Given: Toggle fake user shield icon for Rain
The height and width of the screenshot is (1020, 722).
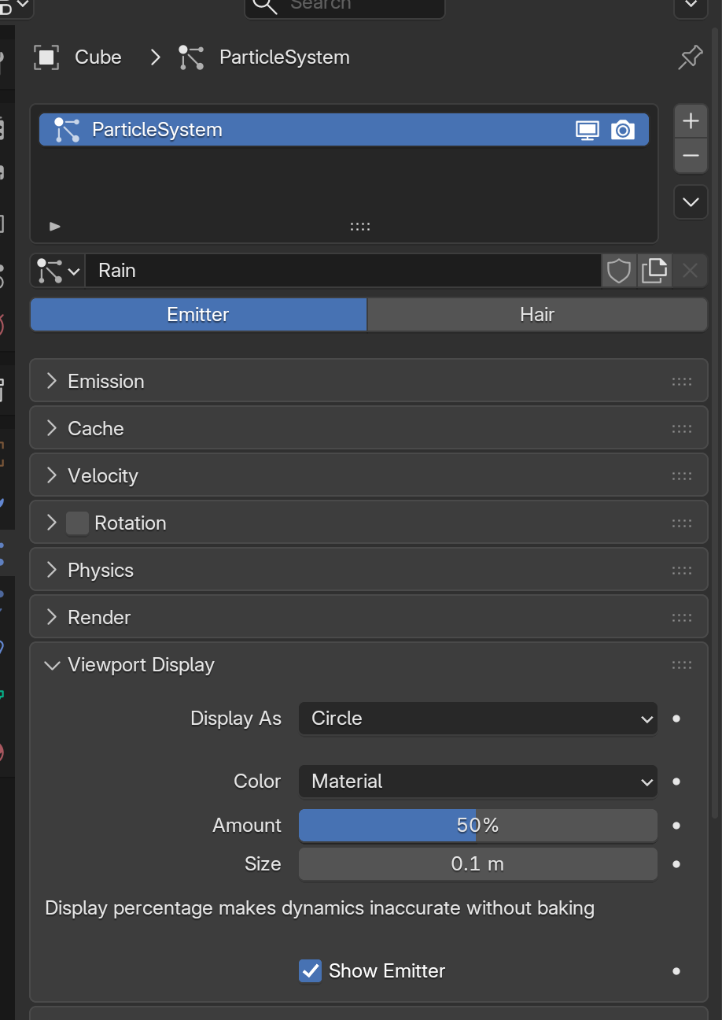Looking at the screenshot, I should coord(619,271).
